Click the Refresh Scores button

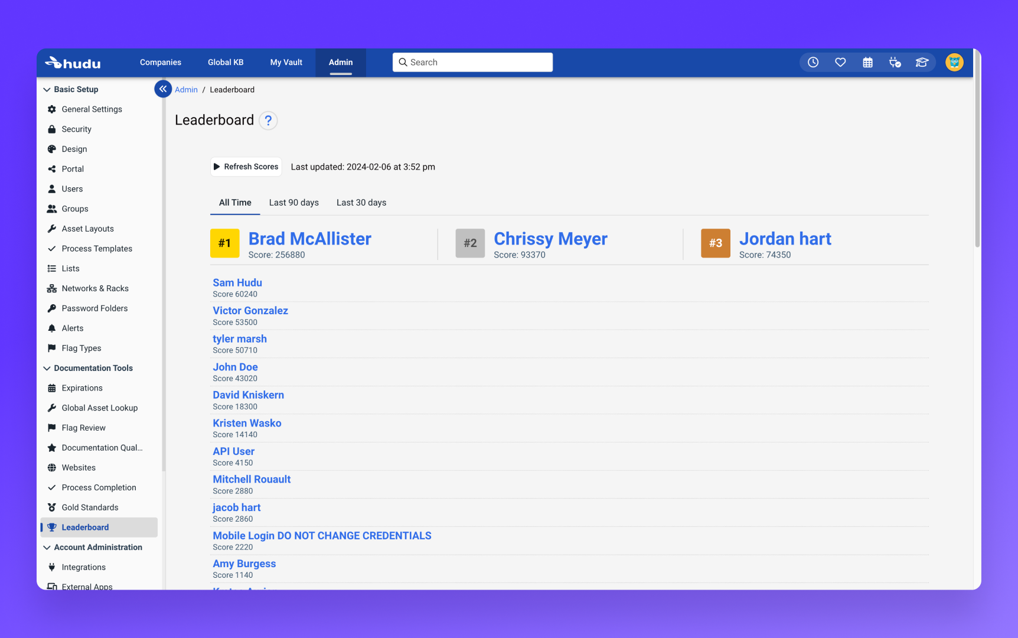coord(246,167)
